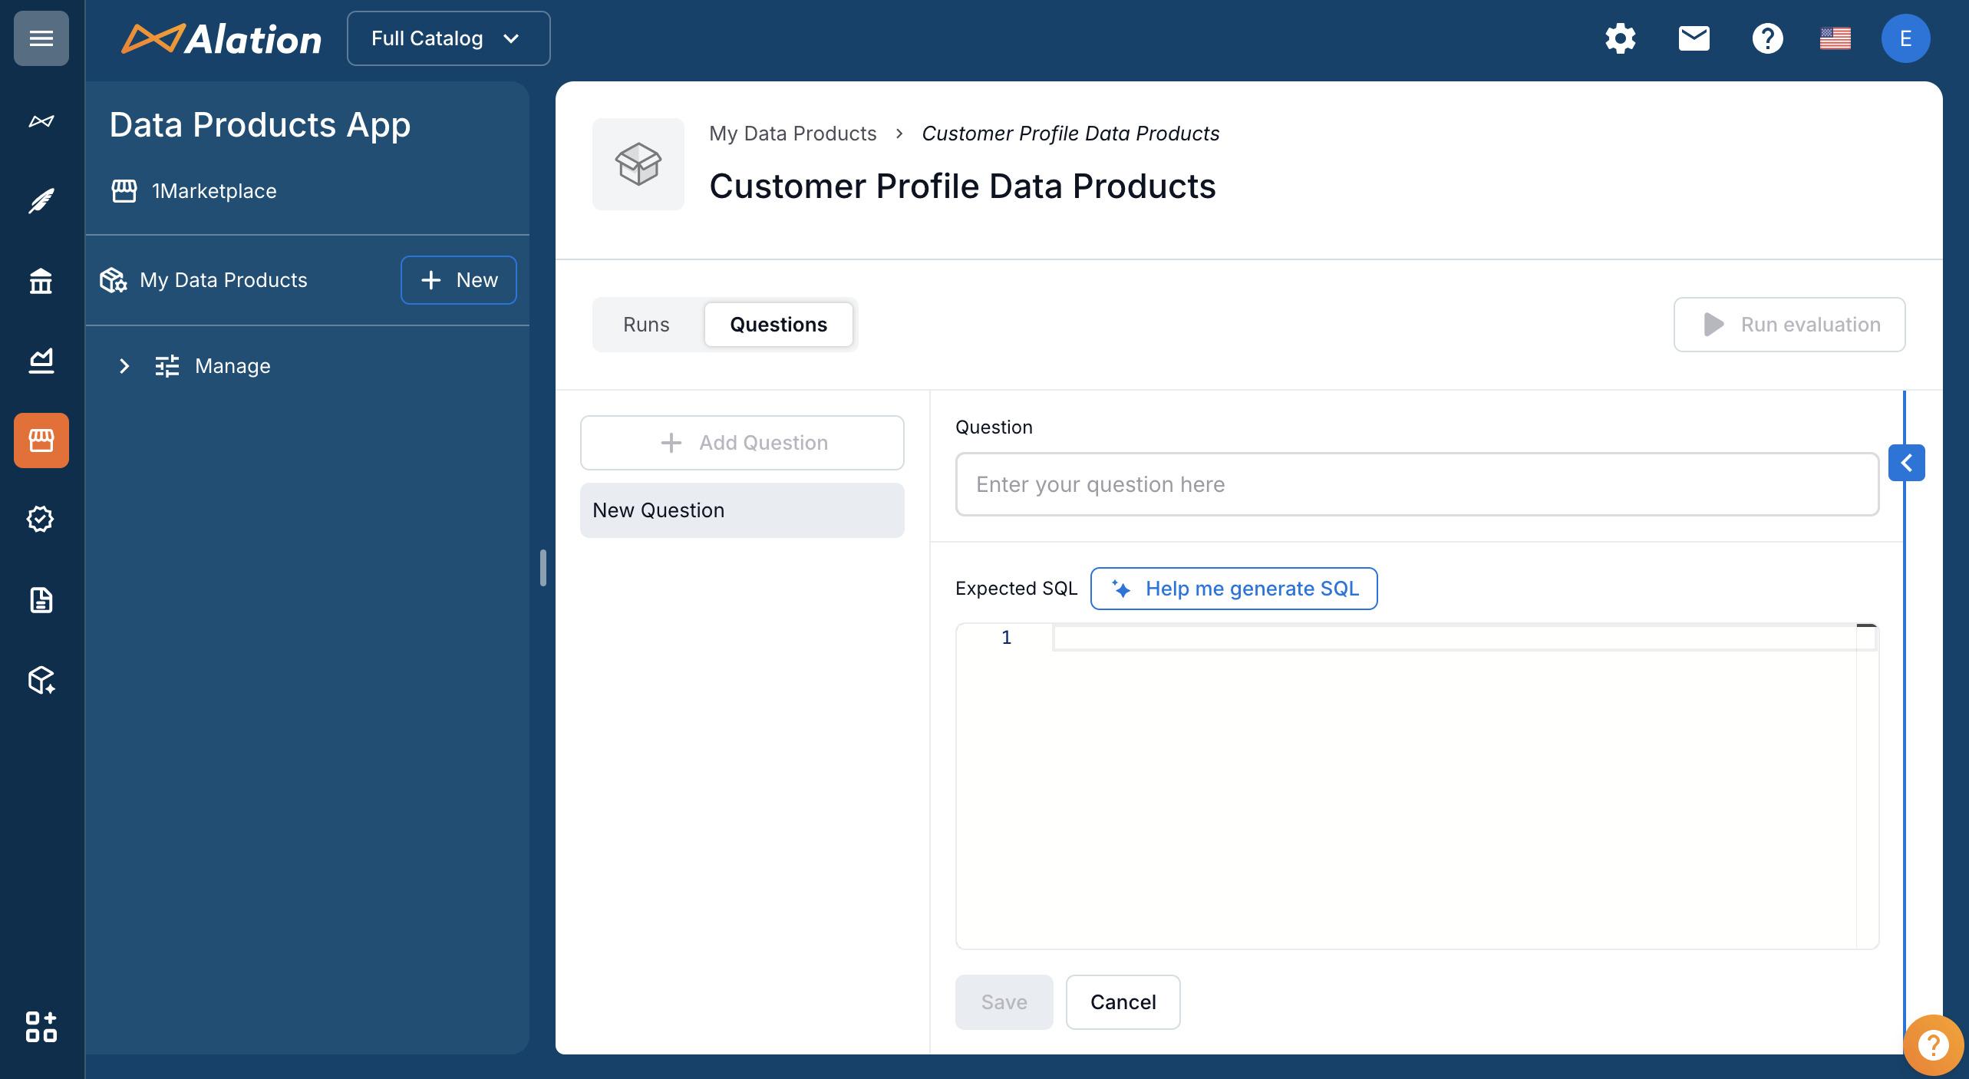
Task: Select the analytics chart icon in sidebar
Action: coord(41,361)
